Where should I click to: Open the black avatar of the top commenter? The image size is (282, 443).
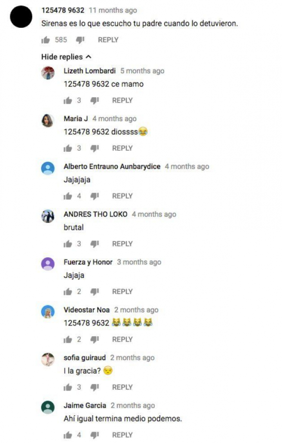(x=21, y=17)
